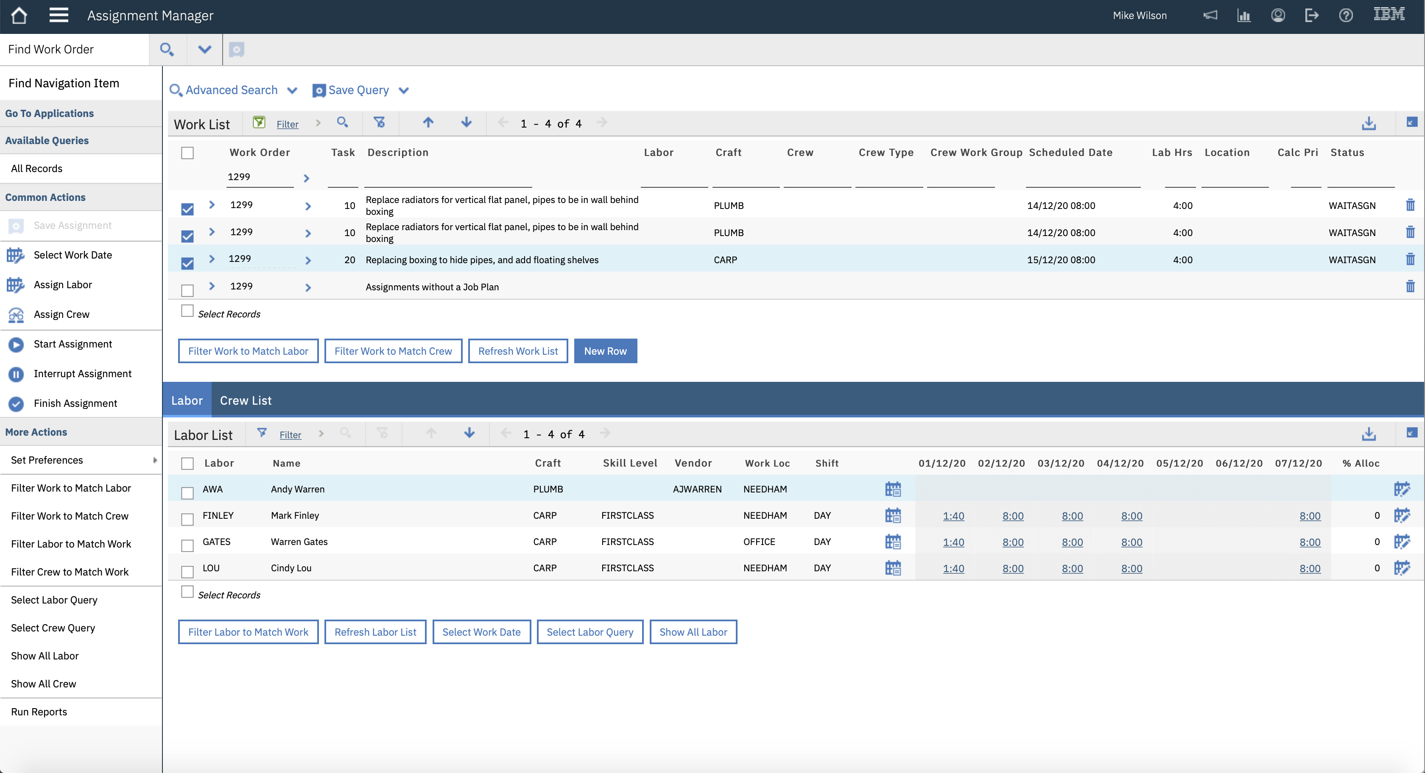
Task: Switch to the Crew List tab
Action: (x=246, y=400)
